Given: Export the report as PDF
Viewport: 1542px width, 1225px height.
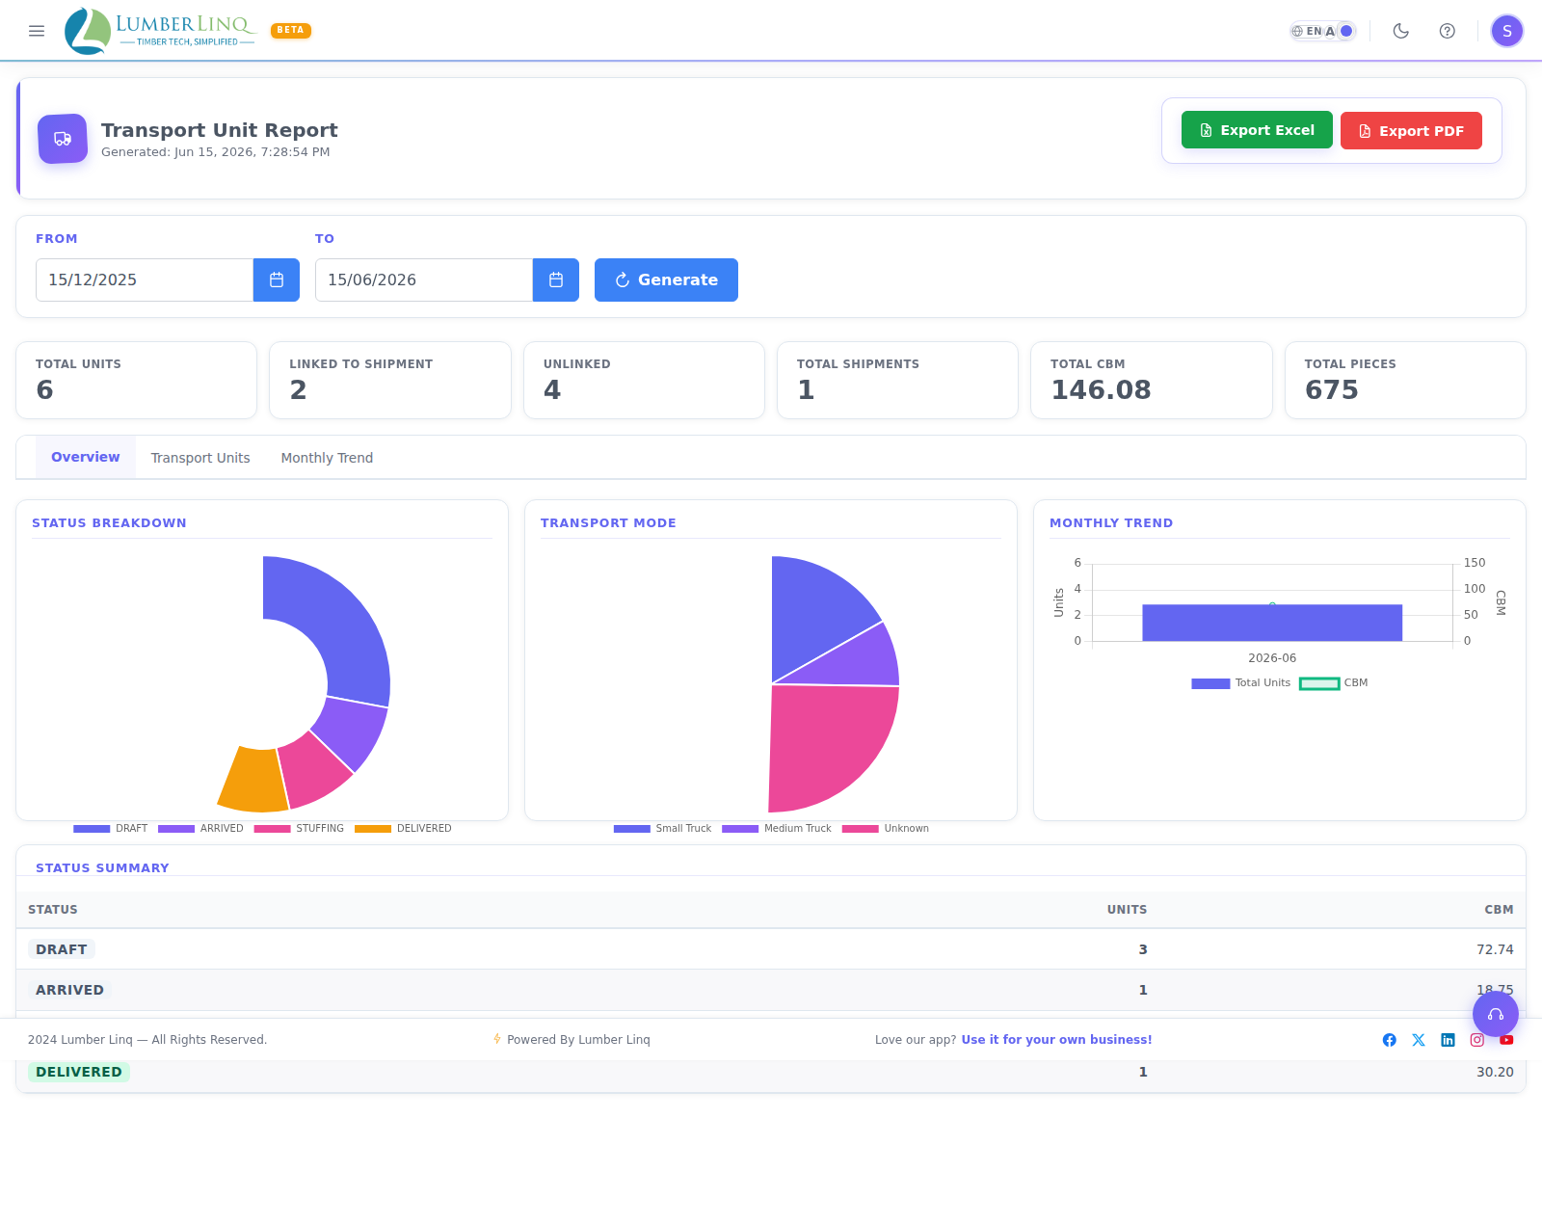Looking at the screenshot, I should (x=1411, y=131).
